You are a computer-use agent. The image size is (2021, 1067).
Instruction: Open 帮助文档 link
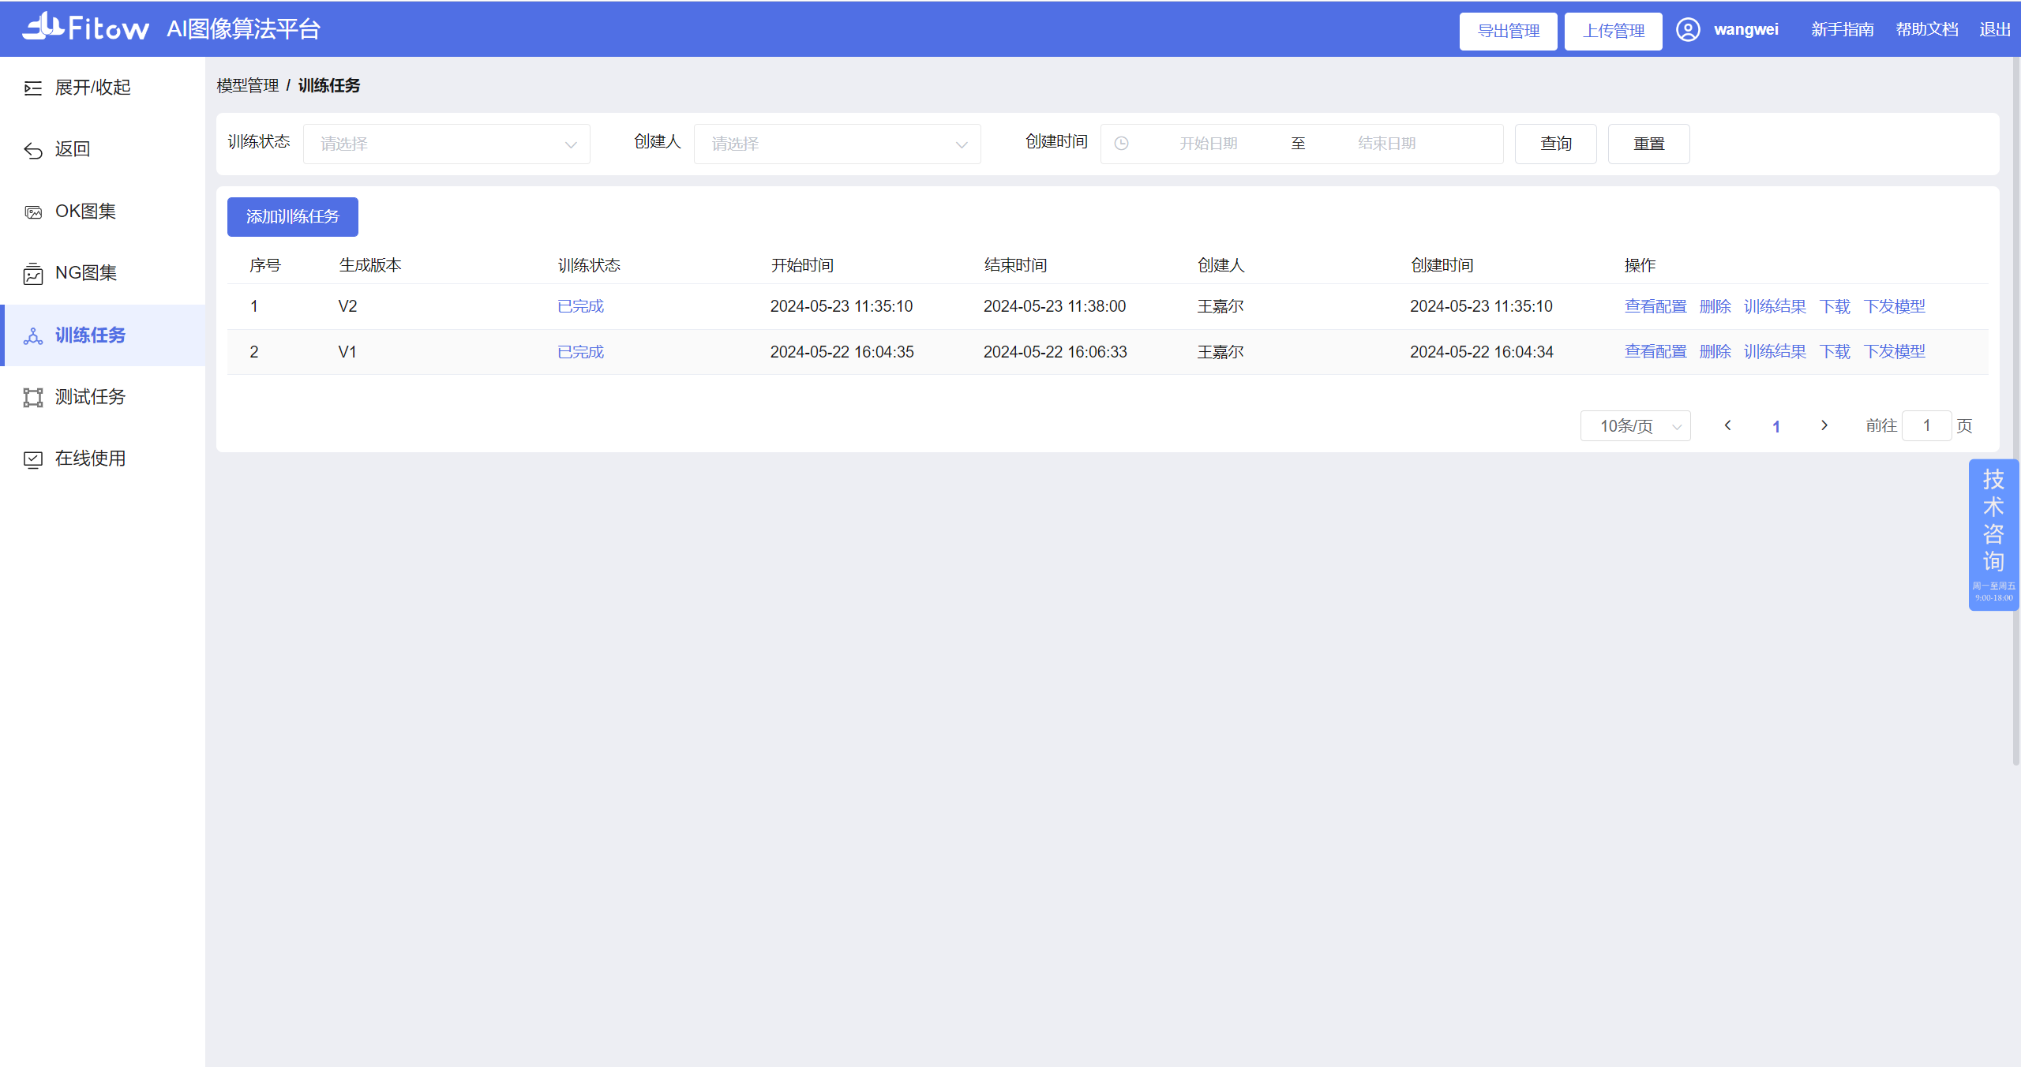pyautogui.click(x=1927, y=30)
